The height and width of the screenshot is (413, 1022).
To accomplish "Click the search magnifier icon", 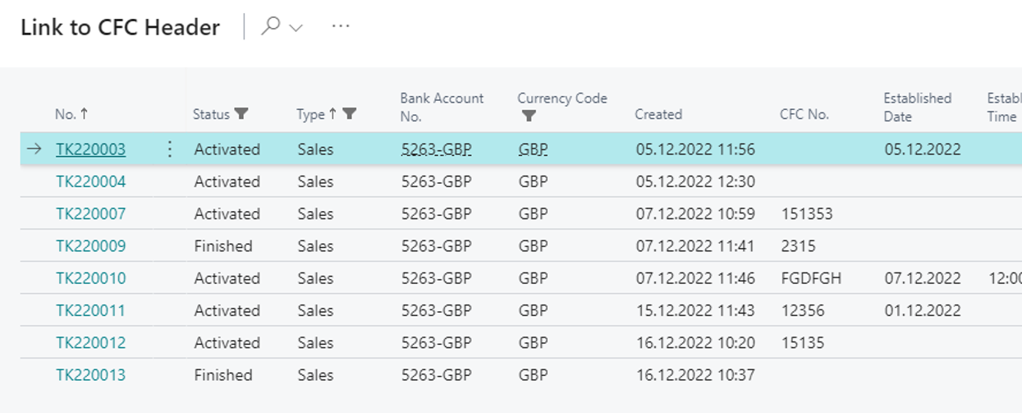I will [x=270, y=26].
